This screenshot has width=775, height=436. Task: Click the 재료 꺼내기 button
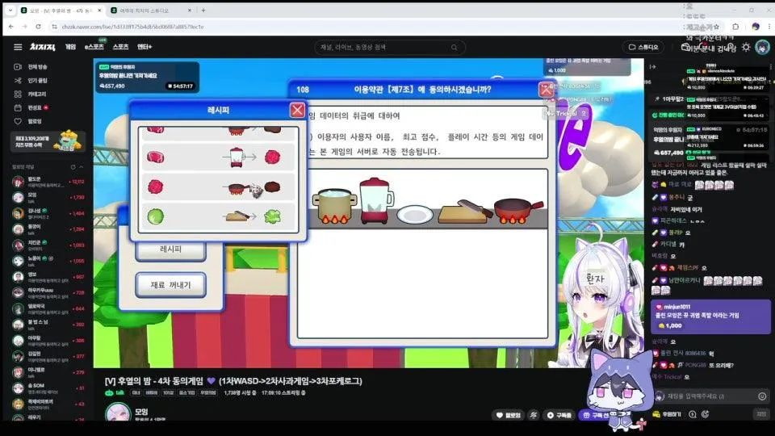[170, 285]
